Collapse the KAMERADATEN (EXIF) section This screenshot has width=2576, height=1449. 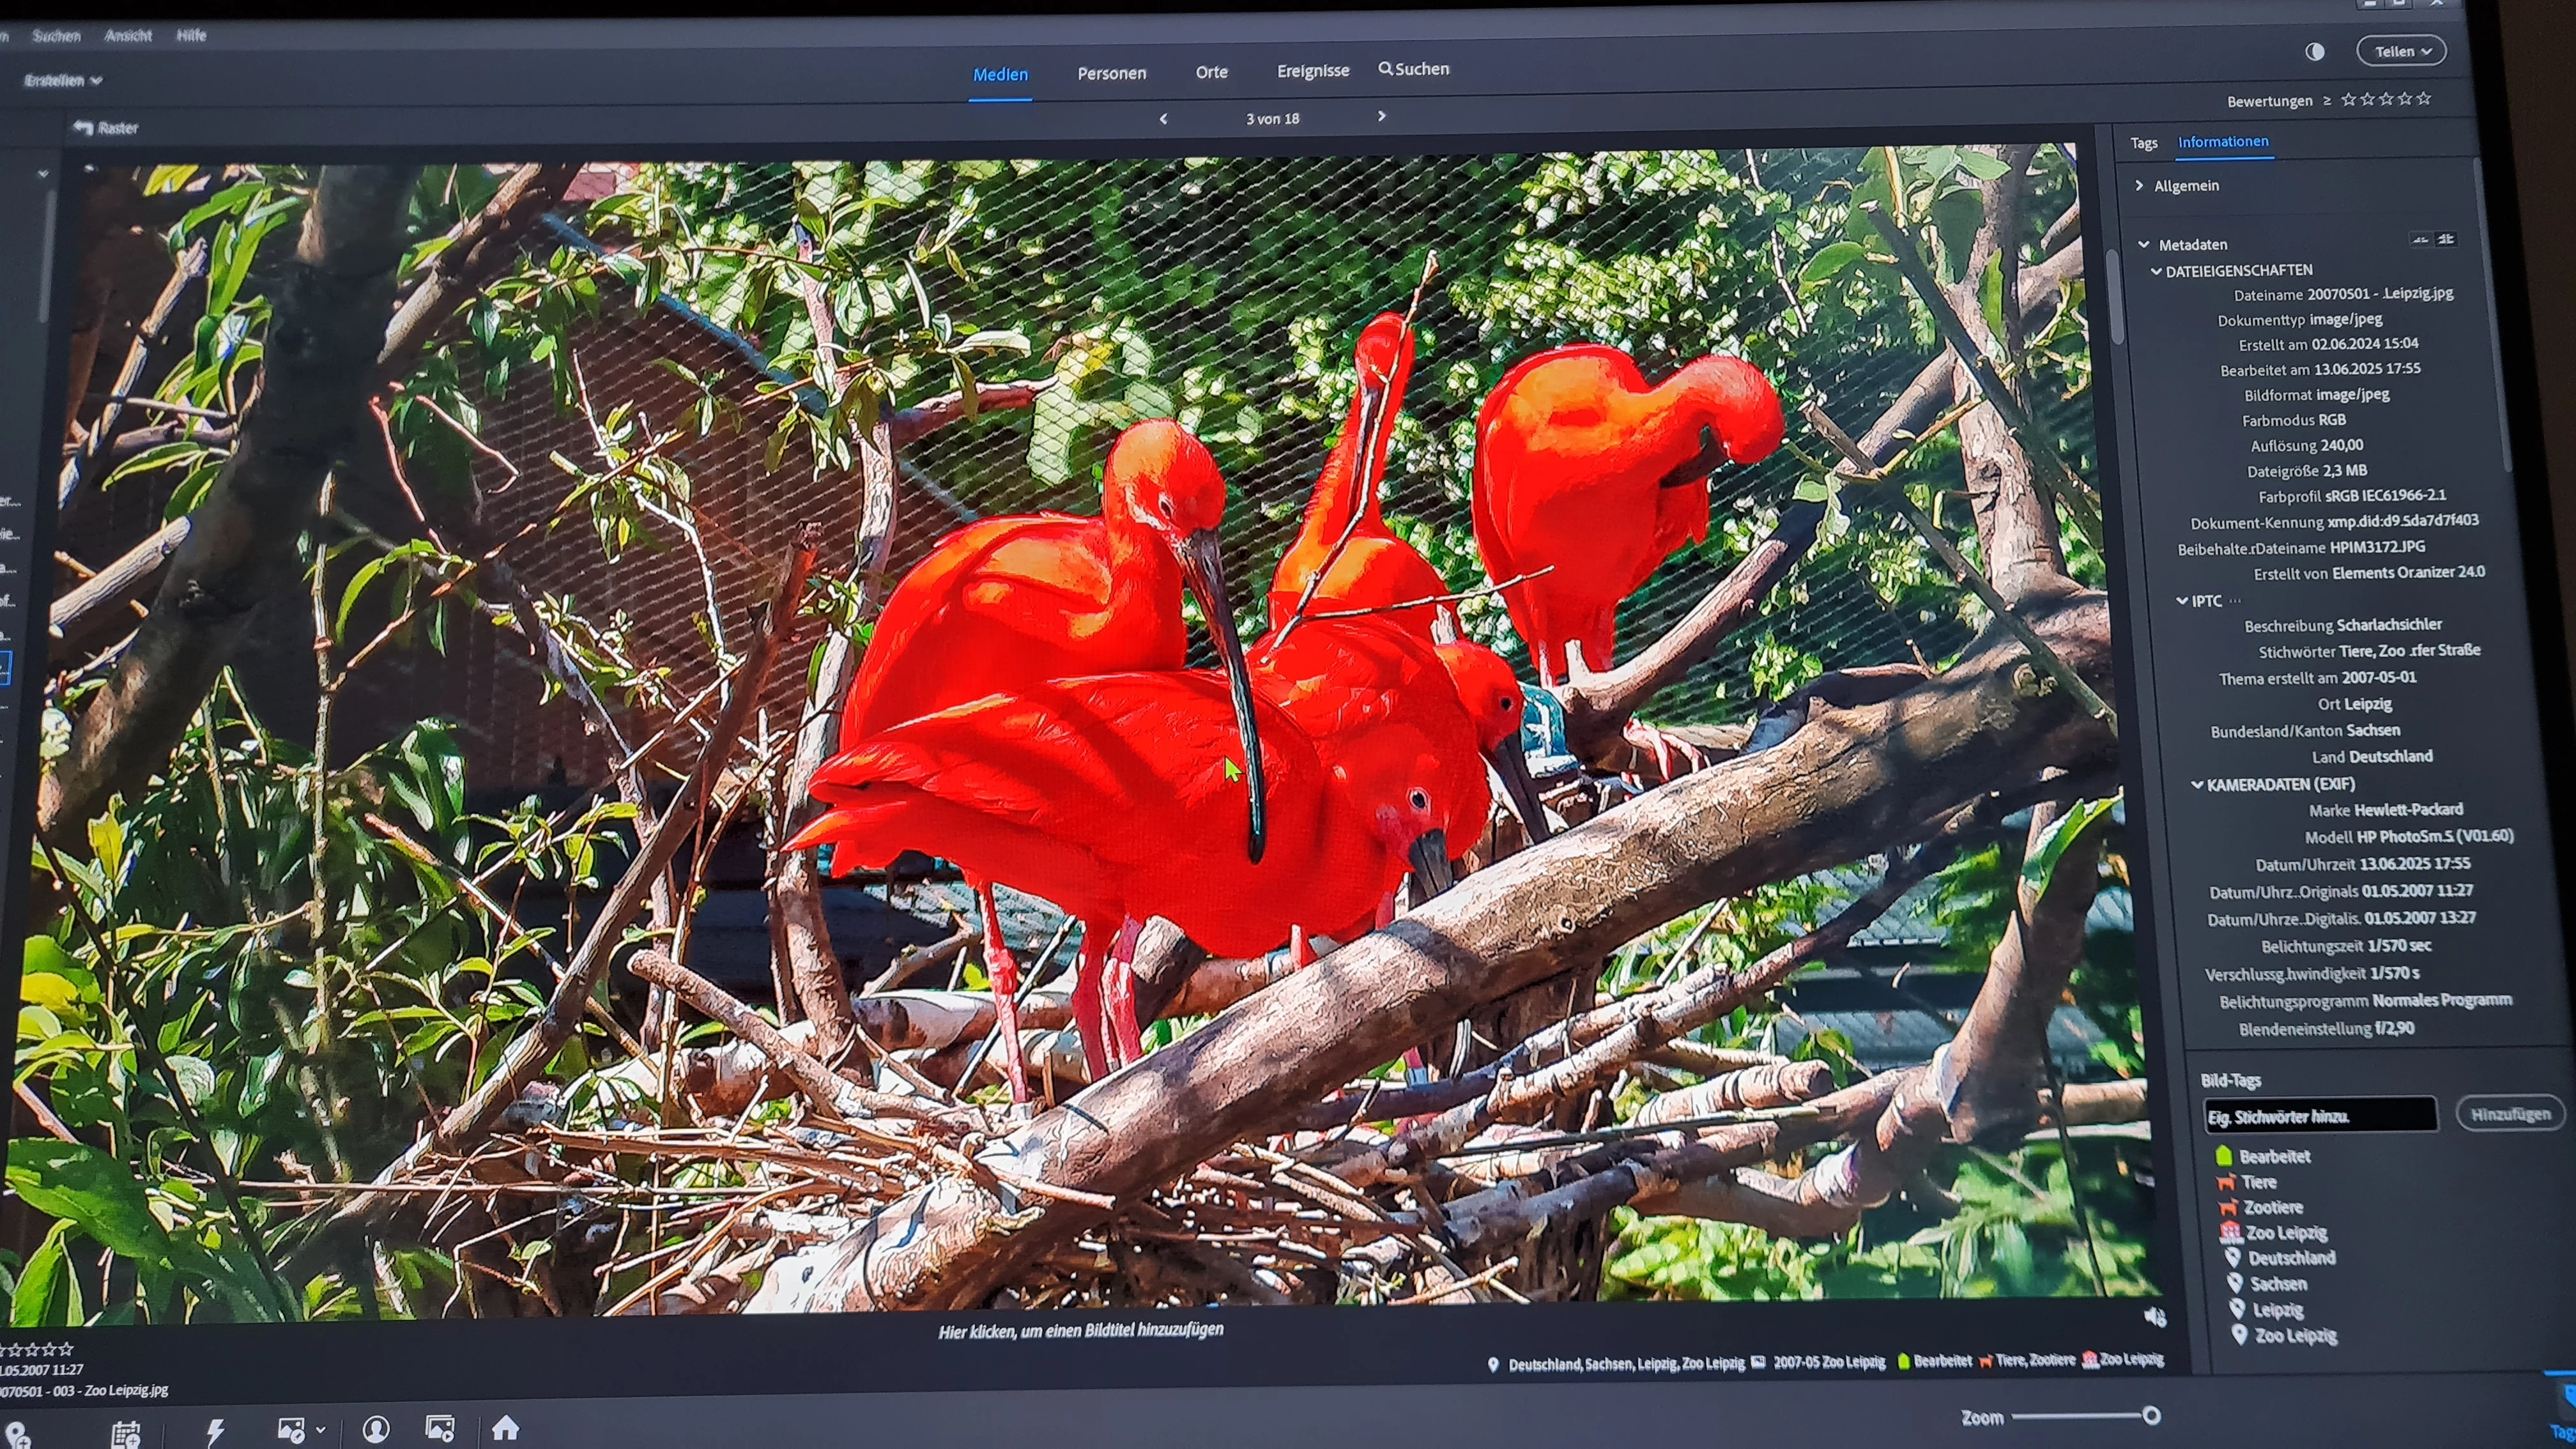(2196, 785)
